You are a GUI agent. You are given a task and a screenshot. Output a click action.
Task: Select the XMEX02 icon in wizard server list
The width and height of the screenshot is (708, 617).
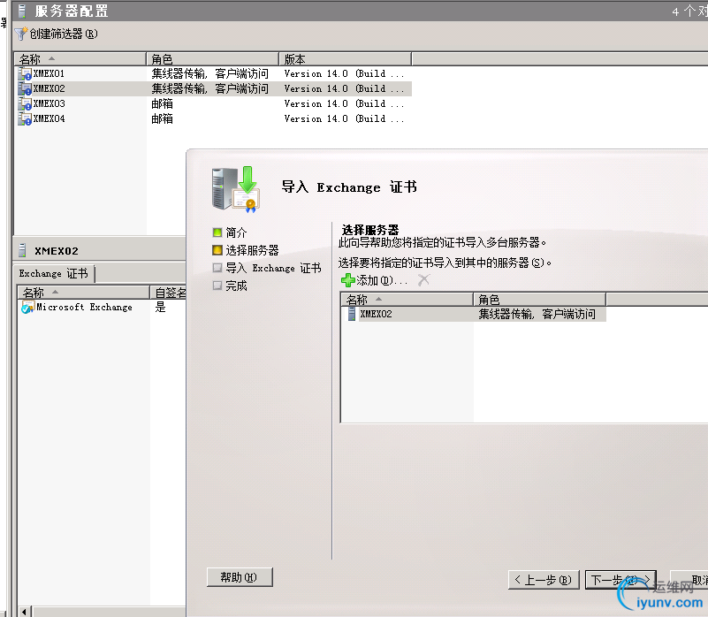pyautogui.click(x=354, y=313)
